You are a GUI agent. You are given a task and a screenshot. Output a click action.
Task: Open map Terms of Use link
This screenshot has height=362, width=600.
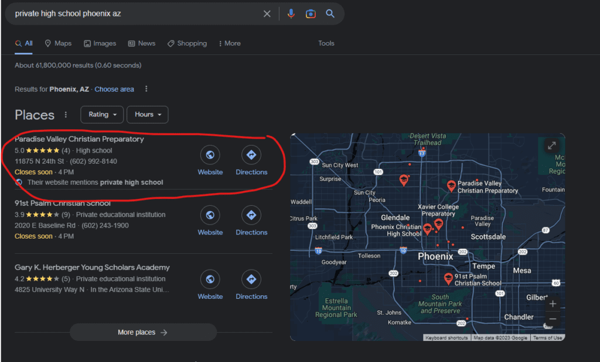pos(548,338)
